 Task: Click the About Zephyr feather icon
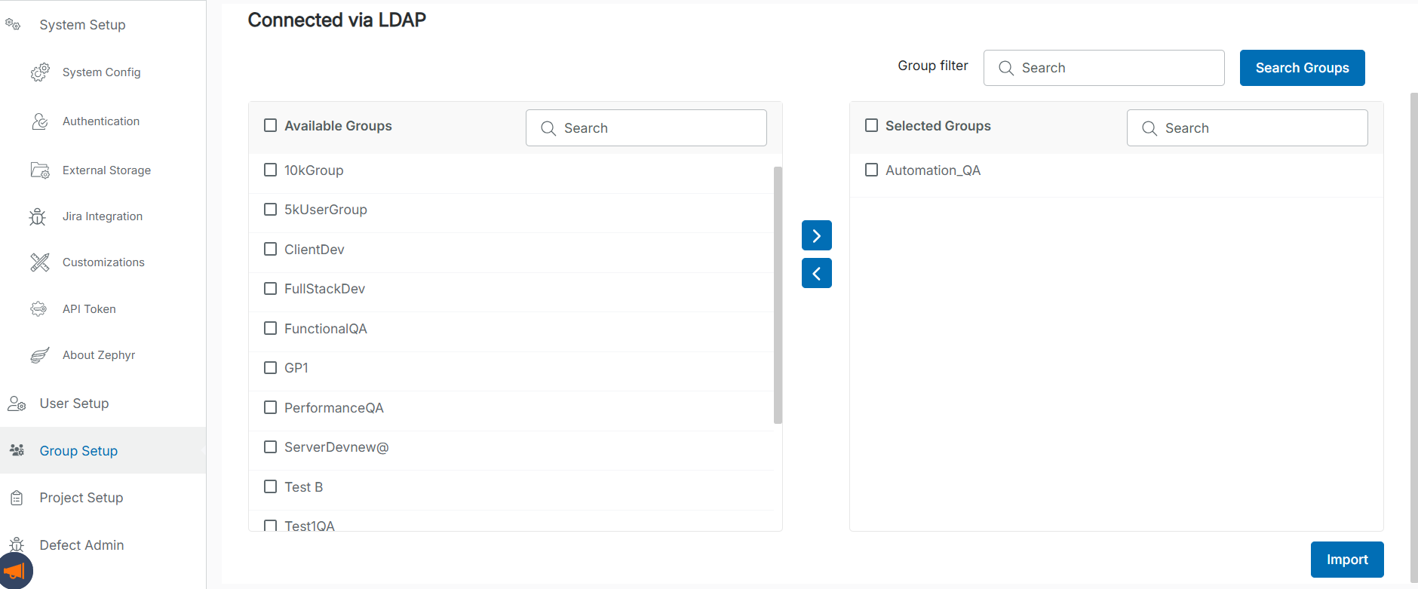click(x=40, y=355)
